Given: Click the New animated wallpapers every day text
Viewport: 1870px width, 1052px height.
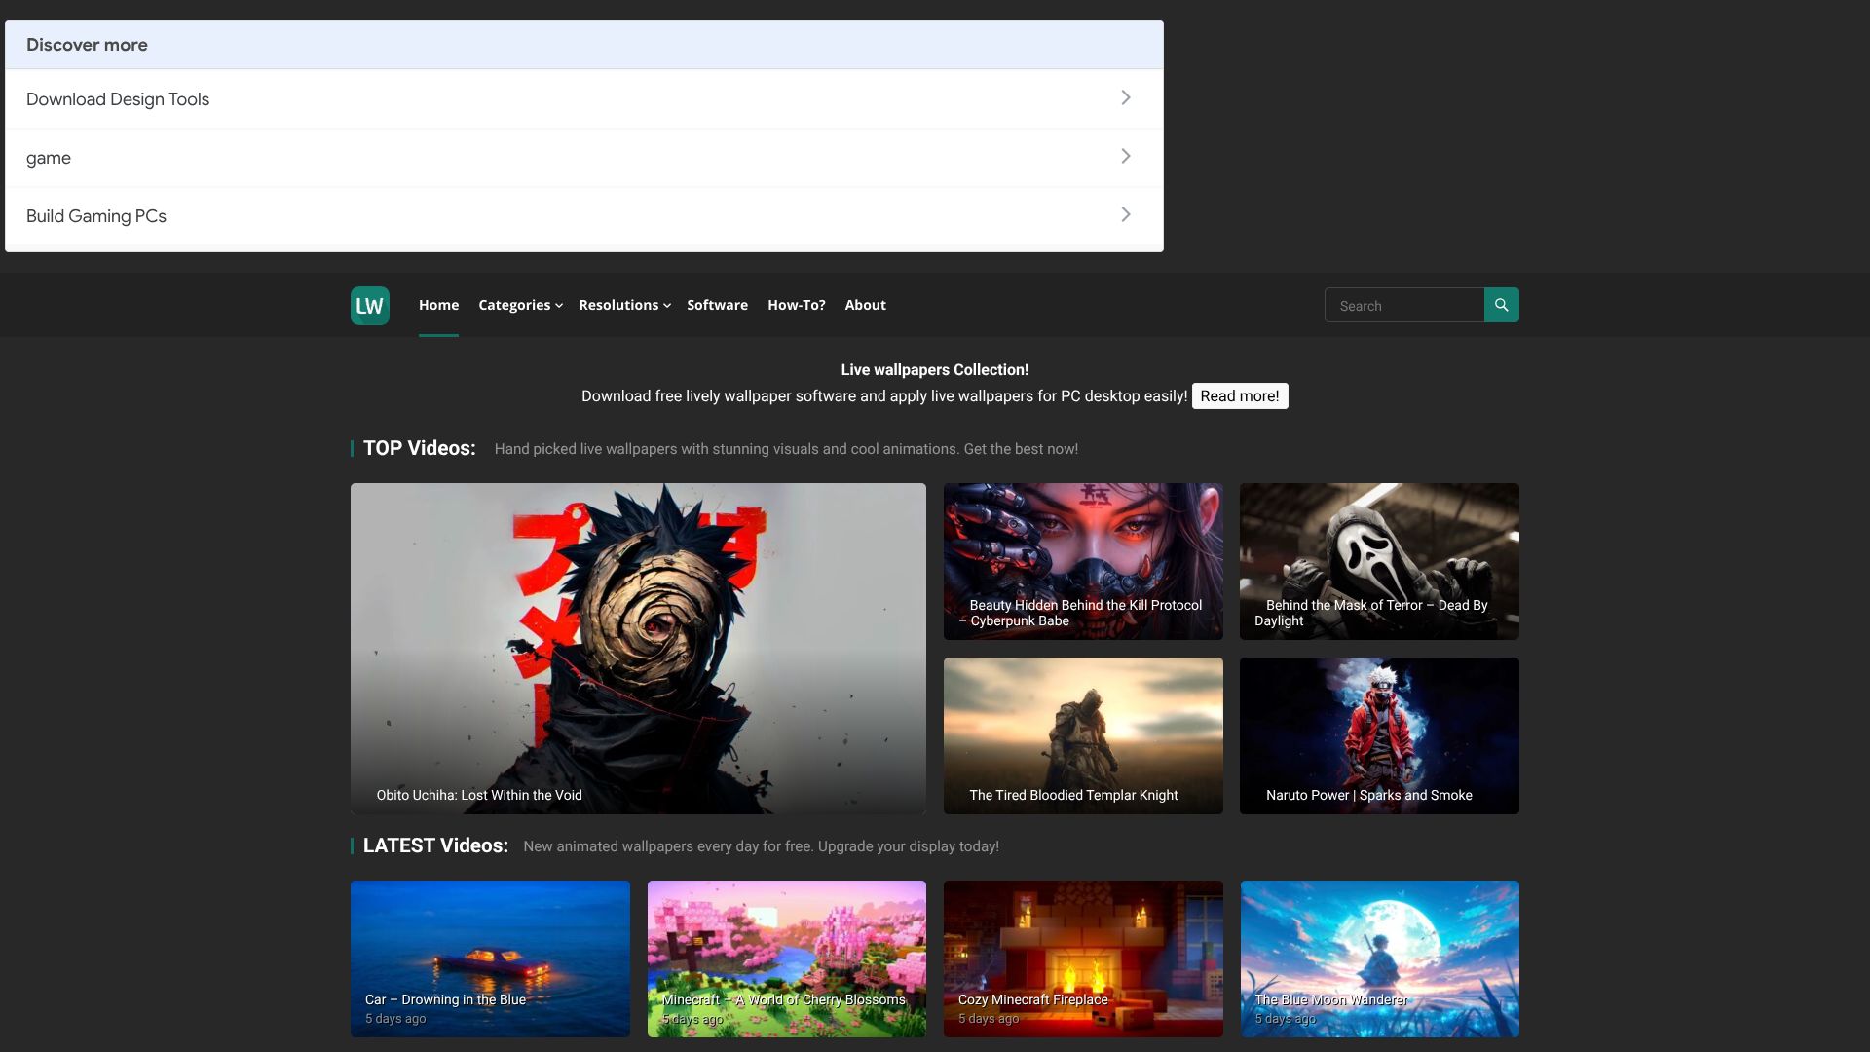Looking at the screenshot, I should tap(761, 846).
